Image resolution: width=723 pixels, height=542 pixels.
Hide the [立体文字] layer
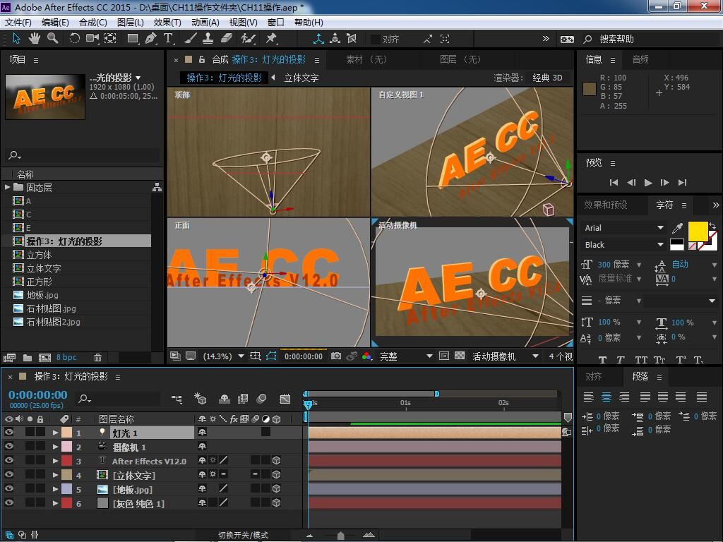pos(8,474)
